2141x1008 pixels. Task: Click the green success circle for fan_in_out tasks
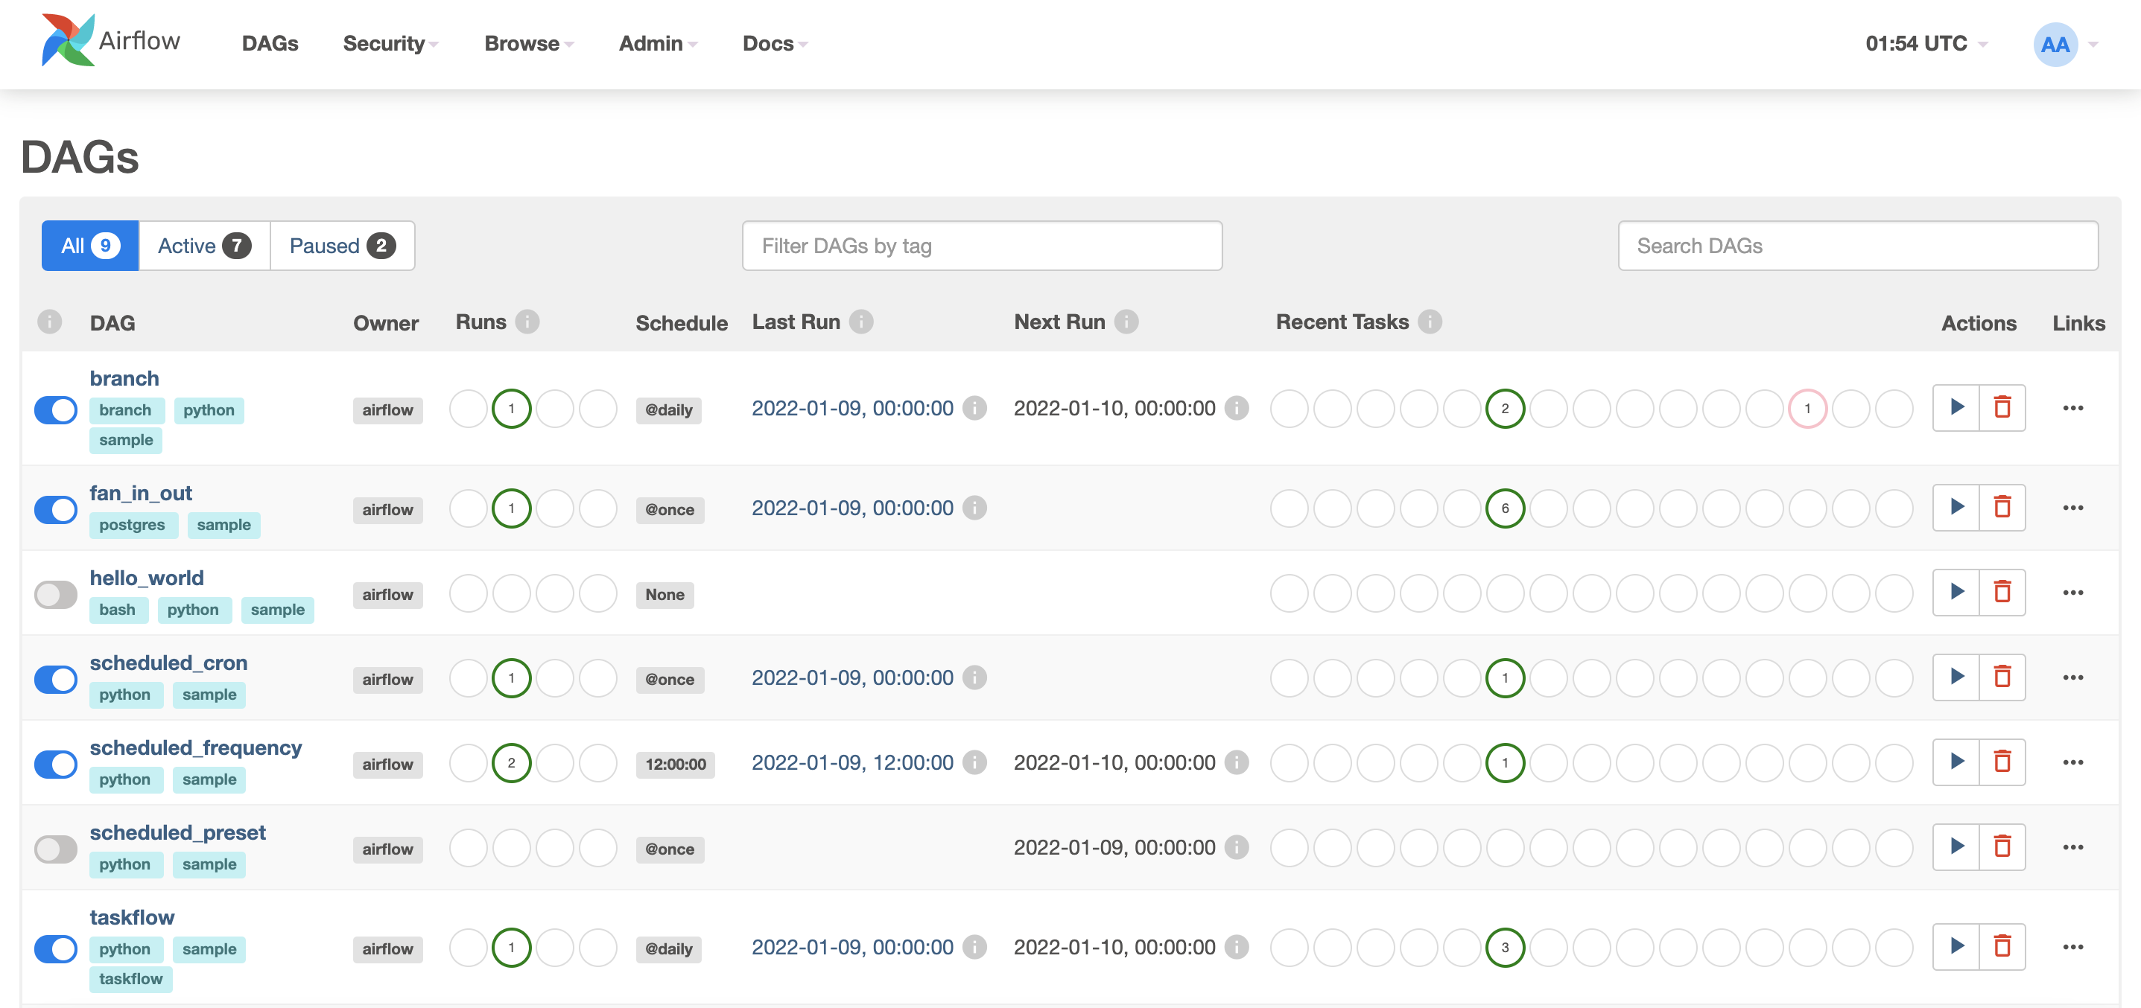pos(1504,508)
